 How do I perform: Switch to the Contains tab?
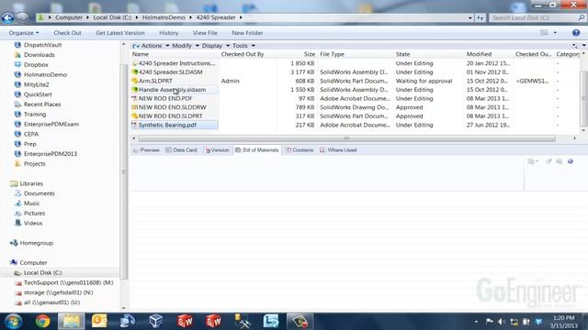pos(300,150)
